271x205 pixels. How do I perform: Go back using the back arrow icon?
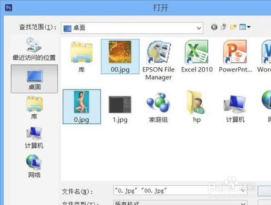click(214, 27)
